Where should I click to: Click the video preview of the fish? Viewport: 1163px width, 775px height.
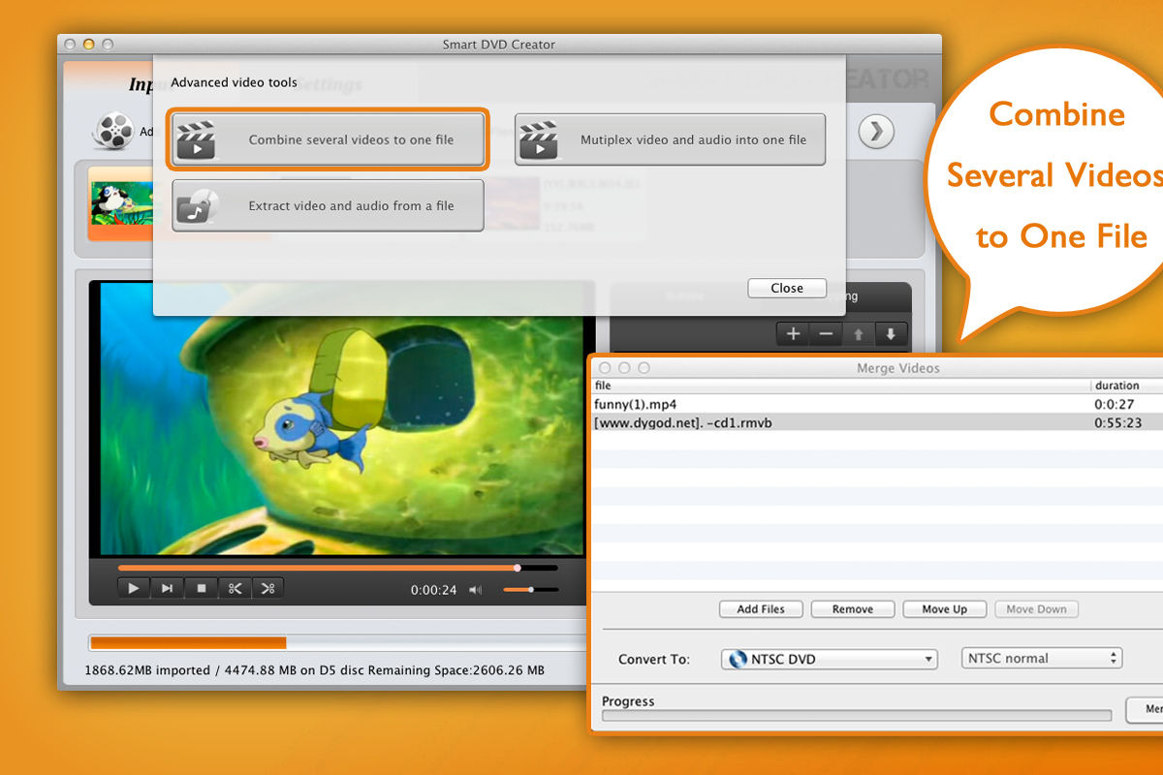coord(341,418)
